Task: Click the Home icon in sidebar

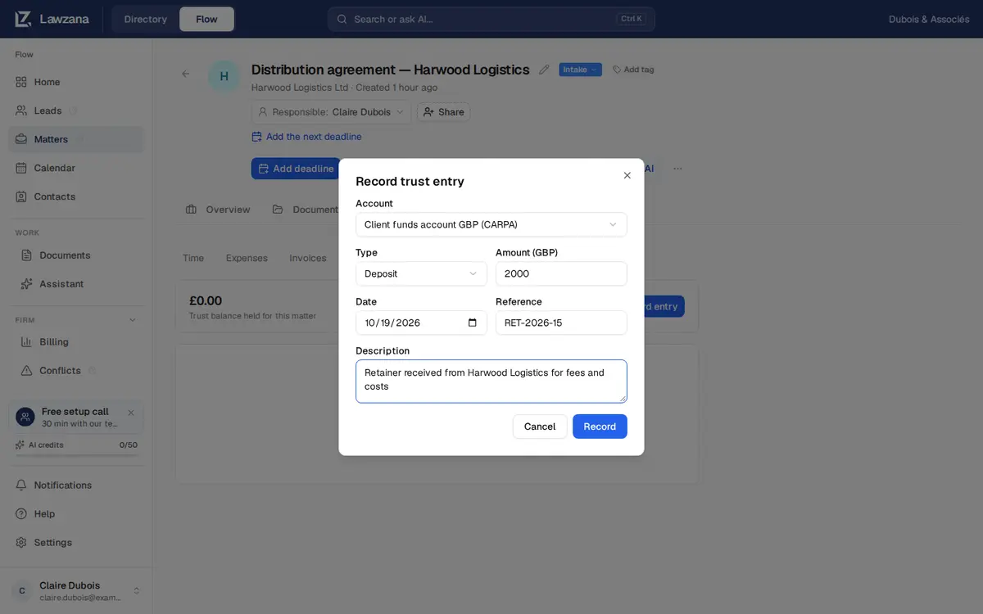Action: pyautogui.click(x=21, y=82)
